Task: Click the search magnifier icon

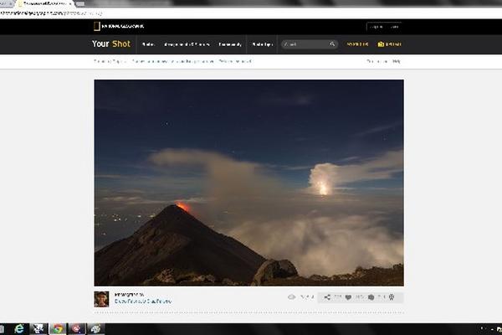Action: [332, 44]
